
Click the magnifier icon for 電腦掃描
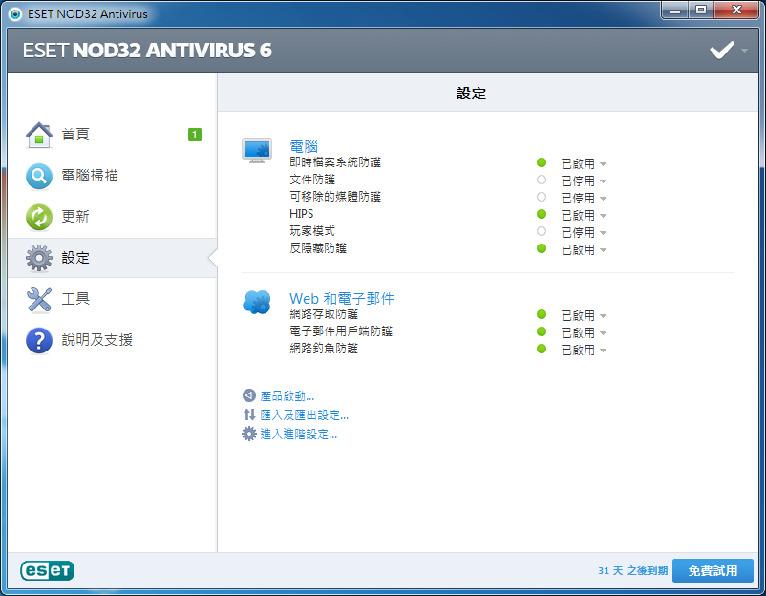pos(39,177)
